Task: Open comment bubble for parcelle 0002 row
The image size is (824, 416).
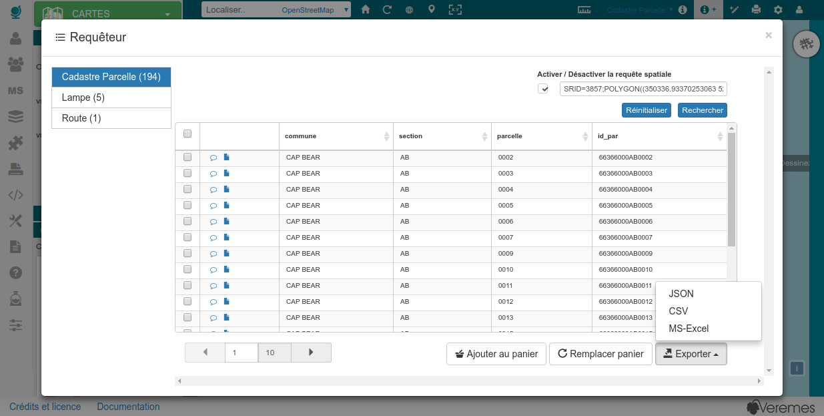Action: pos(214,158)
